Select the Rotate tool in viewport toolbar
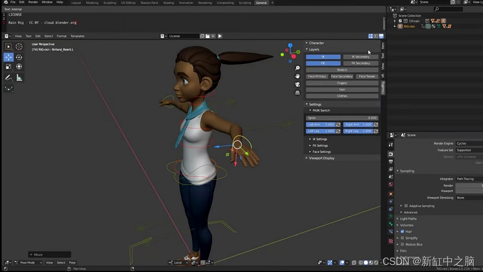Image resolution: width=483 pixels, height=272 pixels. pos(19,57)
